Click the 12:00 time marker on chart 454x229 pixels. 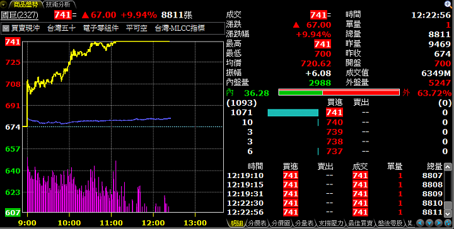[153, 223]
